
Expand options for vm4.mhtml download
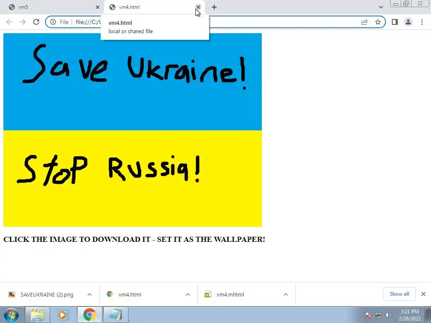pos(286,294)
